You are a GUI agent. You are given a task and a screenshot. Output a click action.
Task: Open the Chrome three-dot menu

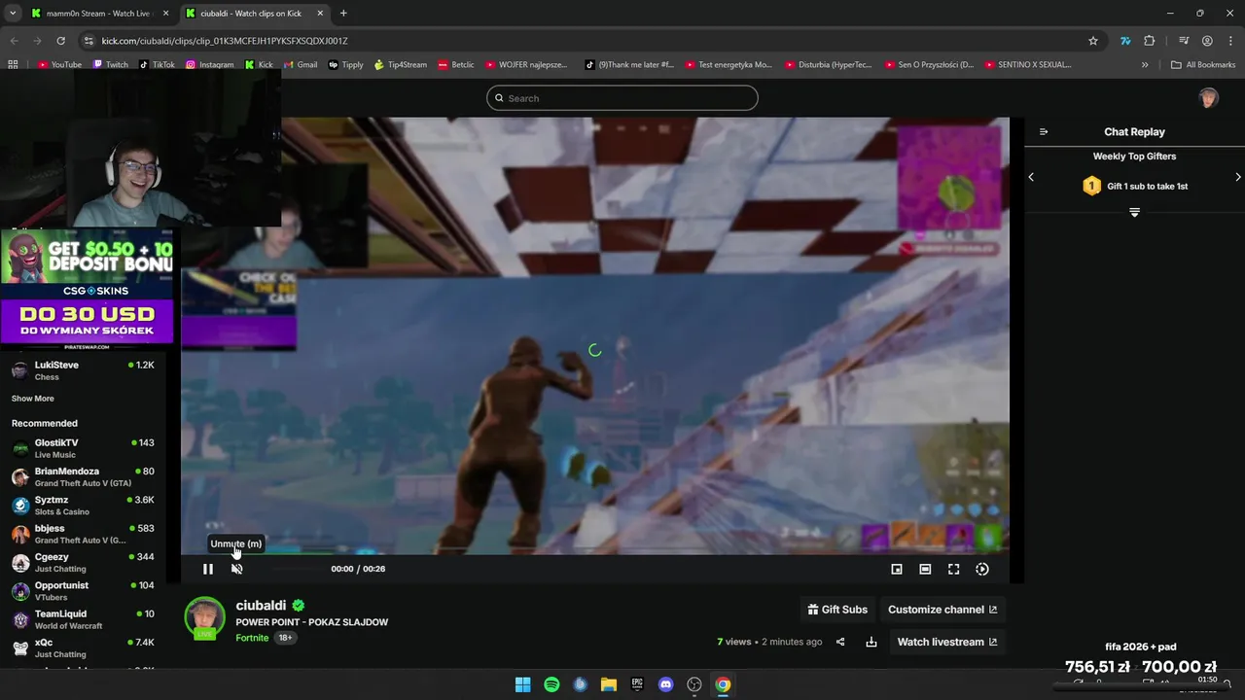point(1230,41)
